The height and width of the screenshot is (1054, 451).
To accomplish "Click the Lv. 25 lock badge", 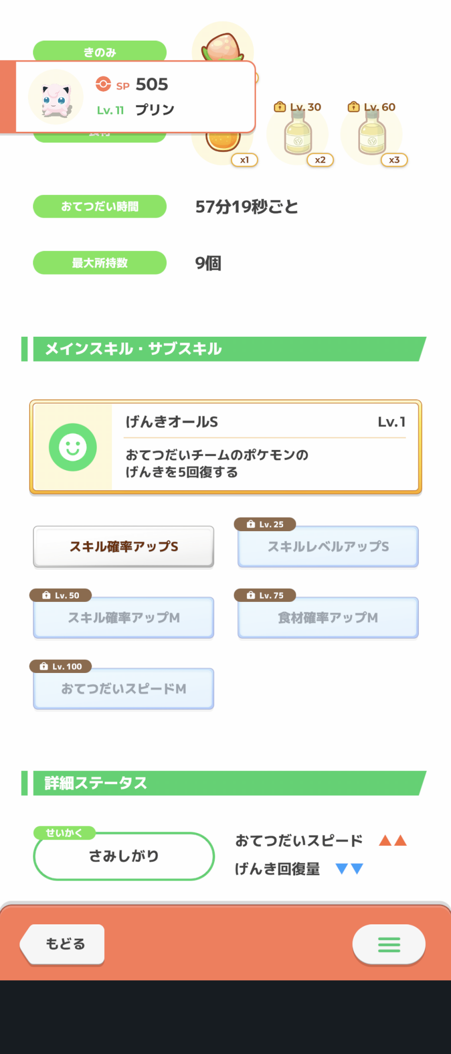I will 265,524.
